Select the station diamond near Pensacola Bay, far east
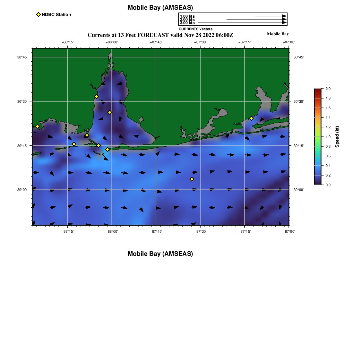Screen dimensions: 353x337 (251, 118)
